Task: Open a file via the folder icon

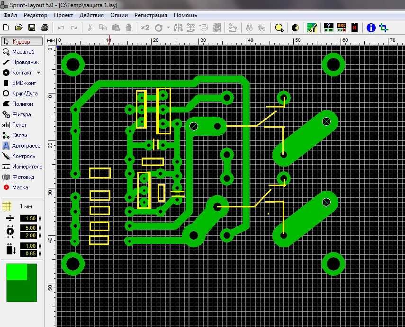Action: click(x=18, y=28)
